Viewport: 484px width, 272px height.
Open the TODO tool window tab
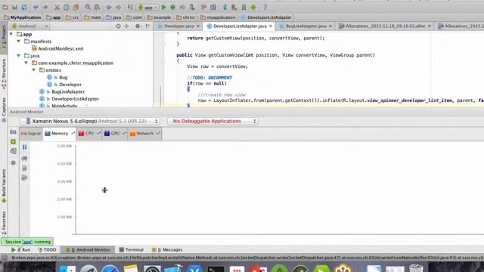coord(47,250)
